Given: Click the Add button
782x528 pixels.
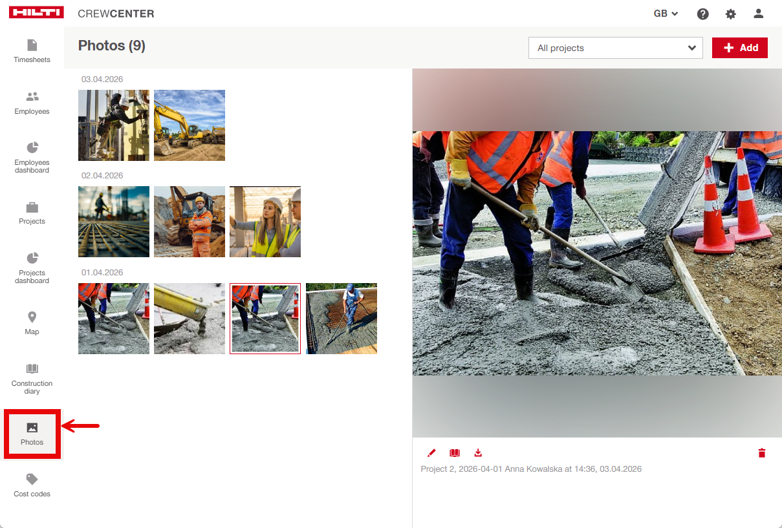Looking at the screenshot, I should coord(739,48).
